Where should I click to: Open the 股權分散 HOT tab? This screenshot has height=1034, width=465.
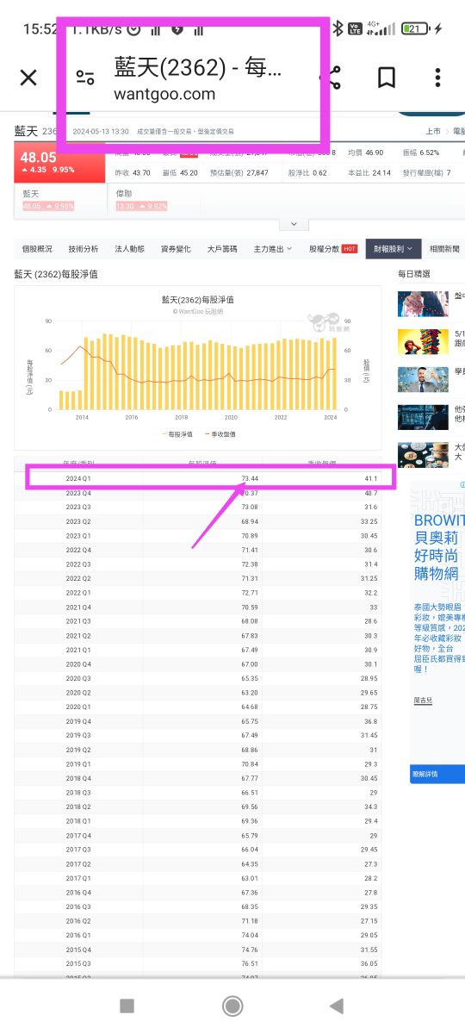[x=333, y=249]
